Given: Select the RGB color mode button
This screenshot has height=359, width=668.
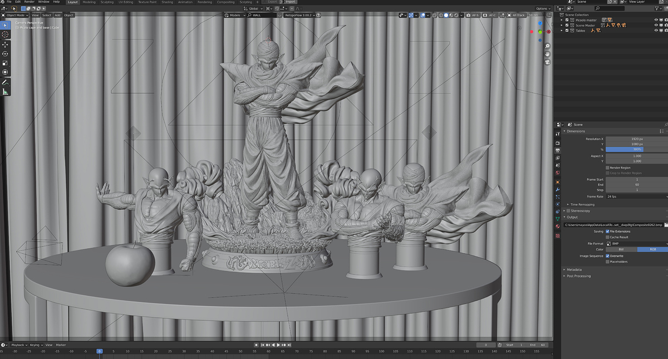Looking at the screenshot, I should tap(652, 249).
